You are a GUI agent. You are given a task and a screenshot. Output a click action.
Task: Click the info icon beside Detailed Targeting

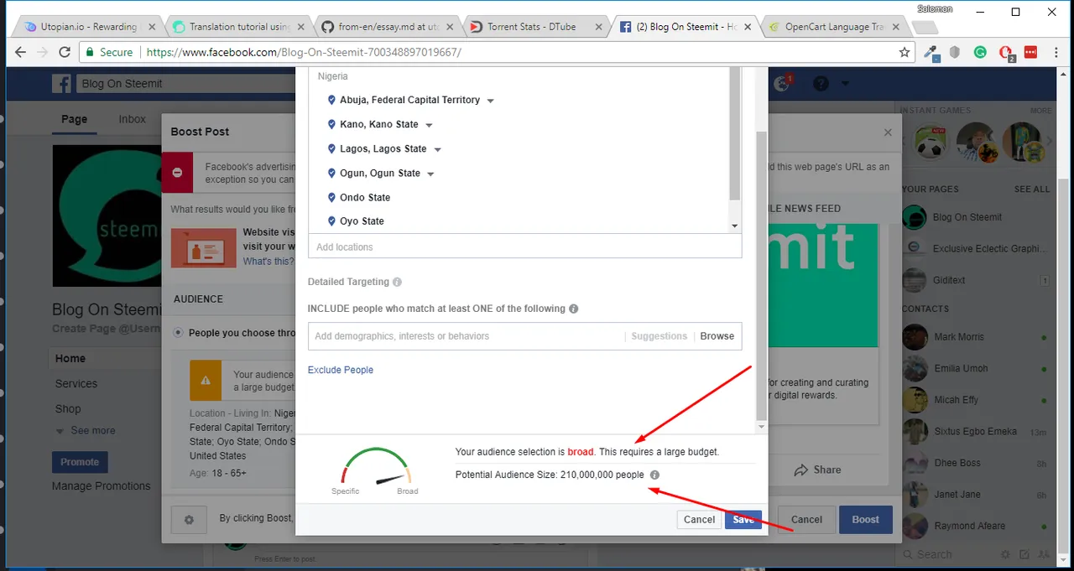[398, 283]
